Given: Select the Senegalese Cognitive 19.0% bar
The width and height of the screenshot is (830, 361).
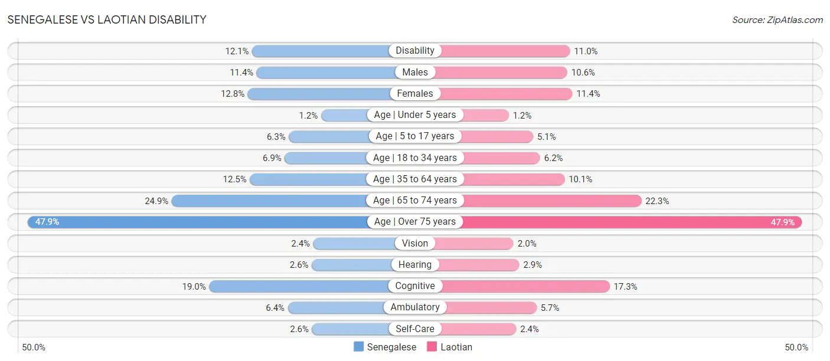Looking at the screenshot, I should pos(298,286).
